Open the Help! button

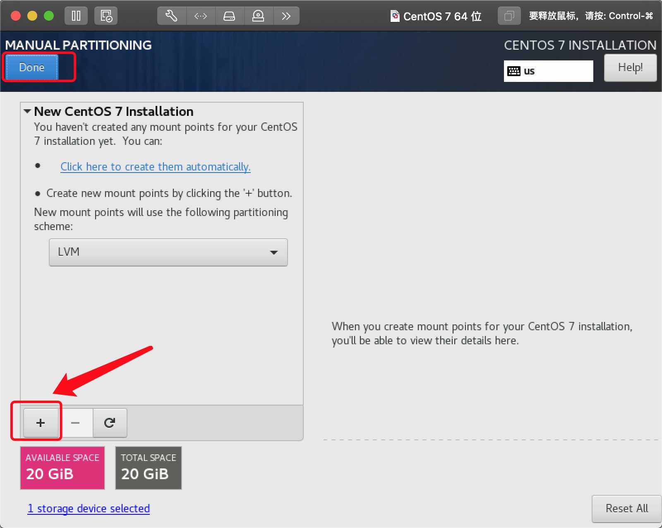point(630,67)
